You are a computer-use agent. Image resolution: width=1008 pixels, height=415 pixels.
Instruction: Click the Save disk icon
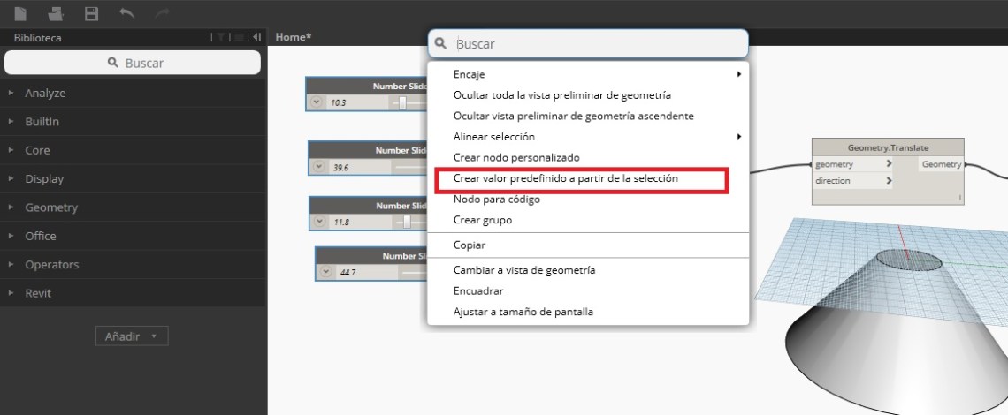point(91,13)
